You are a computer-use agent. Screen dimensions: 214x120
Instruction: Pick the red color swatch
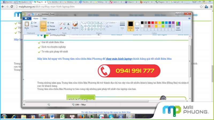click(x=152, y=23)
